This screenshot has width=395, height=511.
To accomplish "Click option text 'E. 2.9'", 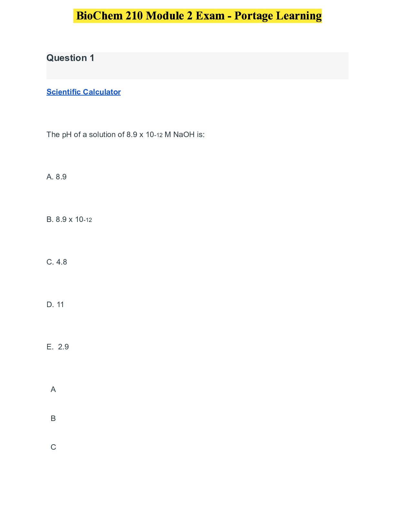I will tap(58, 347).
